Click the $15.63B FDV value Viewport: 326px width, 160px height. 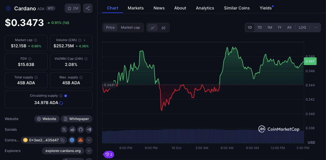click(x=26, y=65)
